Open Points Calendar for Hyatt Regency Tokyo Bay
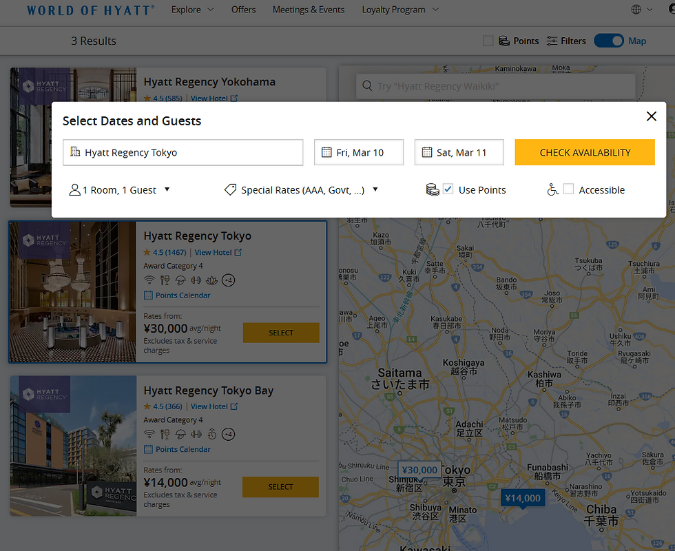The image size is (675, 551). click(x=177, y=449)
